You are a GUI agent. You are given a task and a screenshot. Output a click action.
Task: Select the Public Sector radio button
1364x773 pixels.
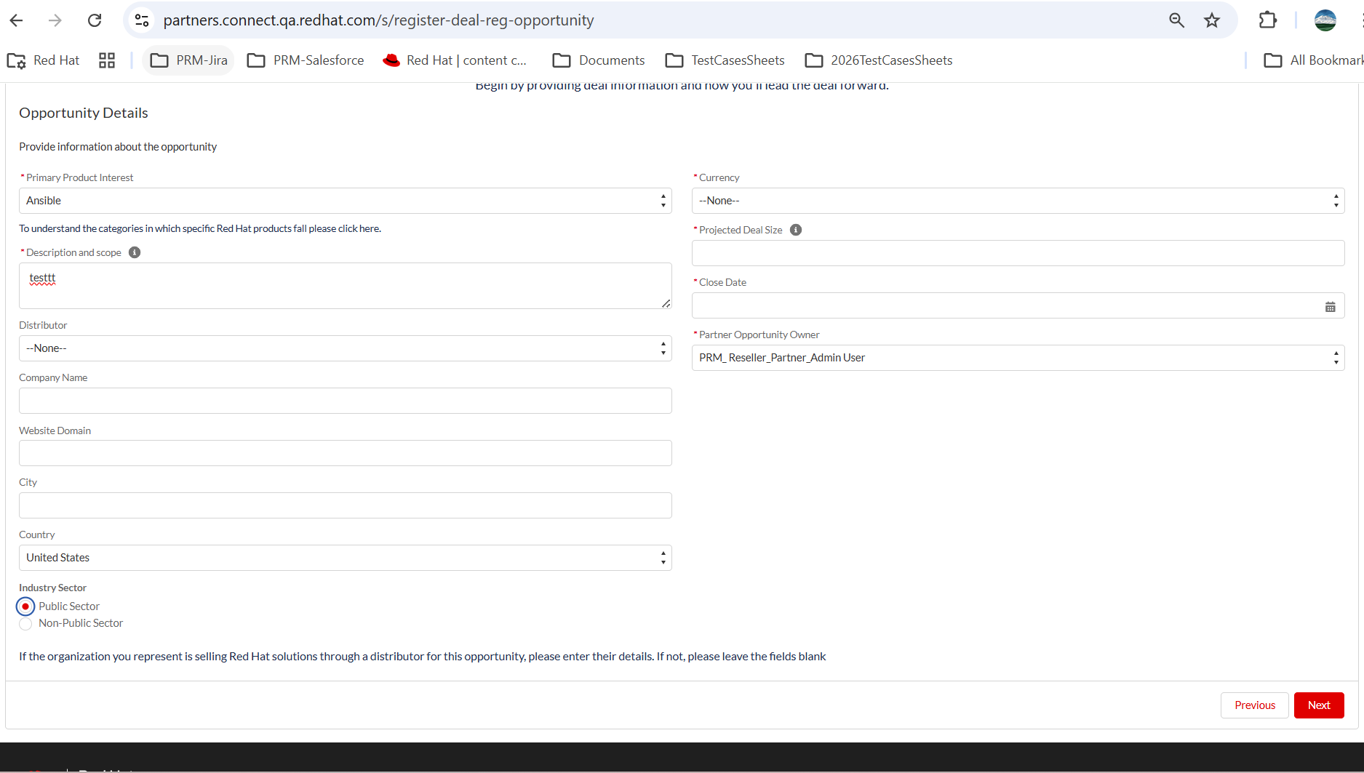click(25, 606)
